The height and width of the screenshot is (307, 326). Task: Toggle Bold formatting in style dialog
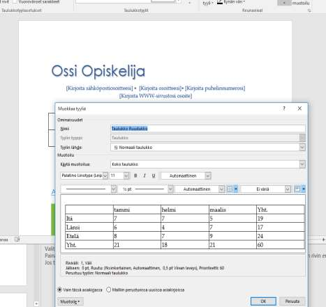(x=135, y=175)
